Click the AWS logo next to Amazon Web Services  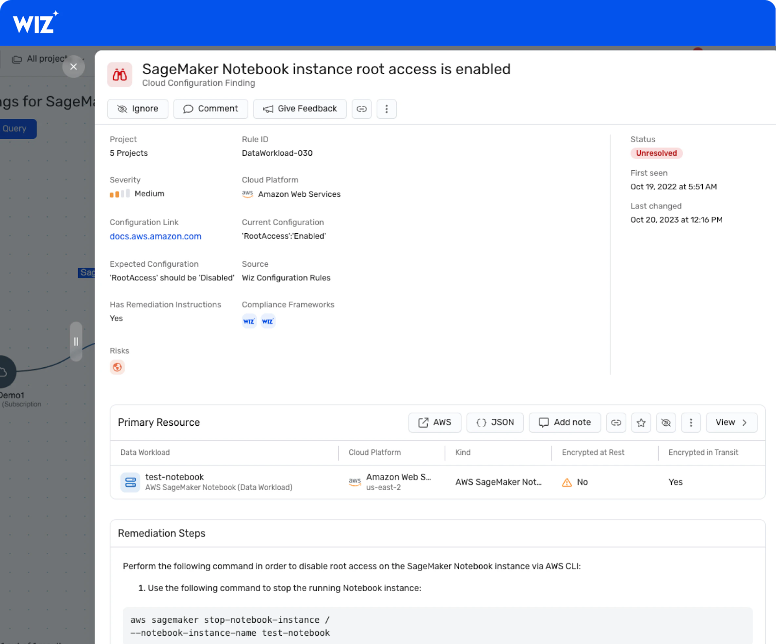[x=248, y=193]
